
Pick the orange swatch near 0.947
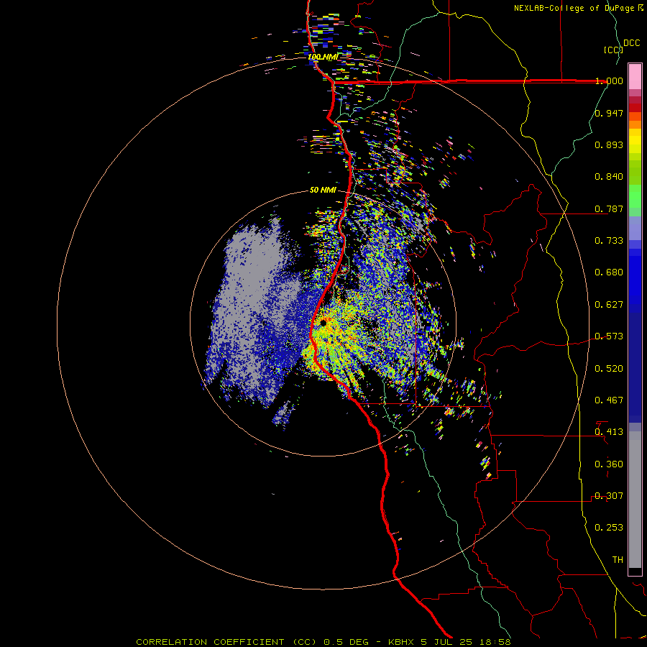635,116
